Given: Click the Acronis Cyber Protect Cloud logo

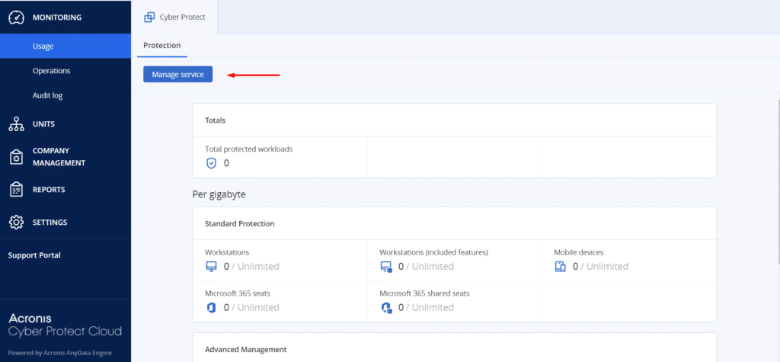Looking at the screenshot, I should tap(65, 325).
